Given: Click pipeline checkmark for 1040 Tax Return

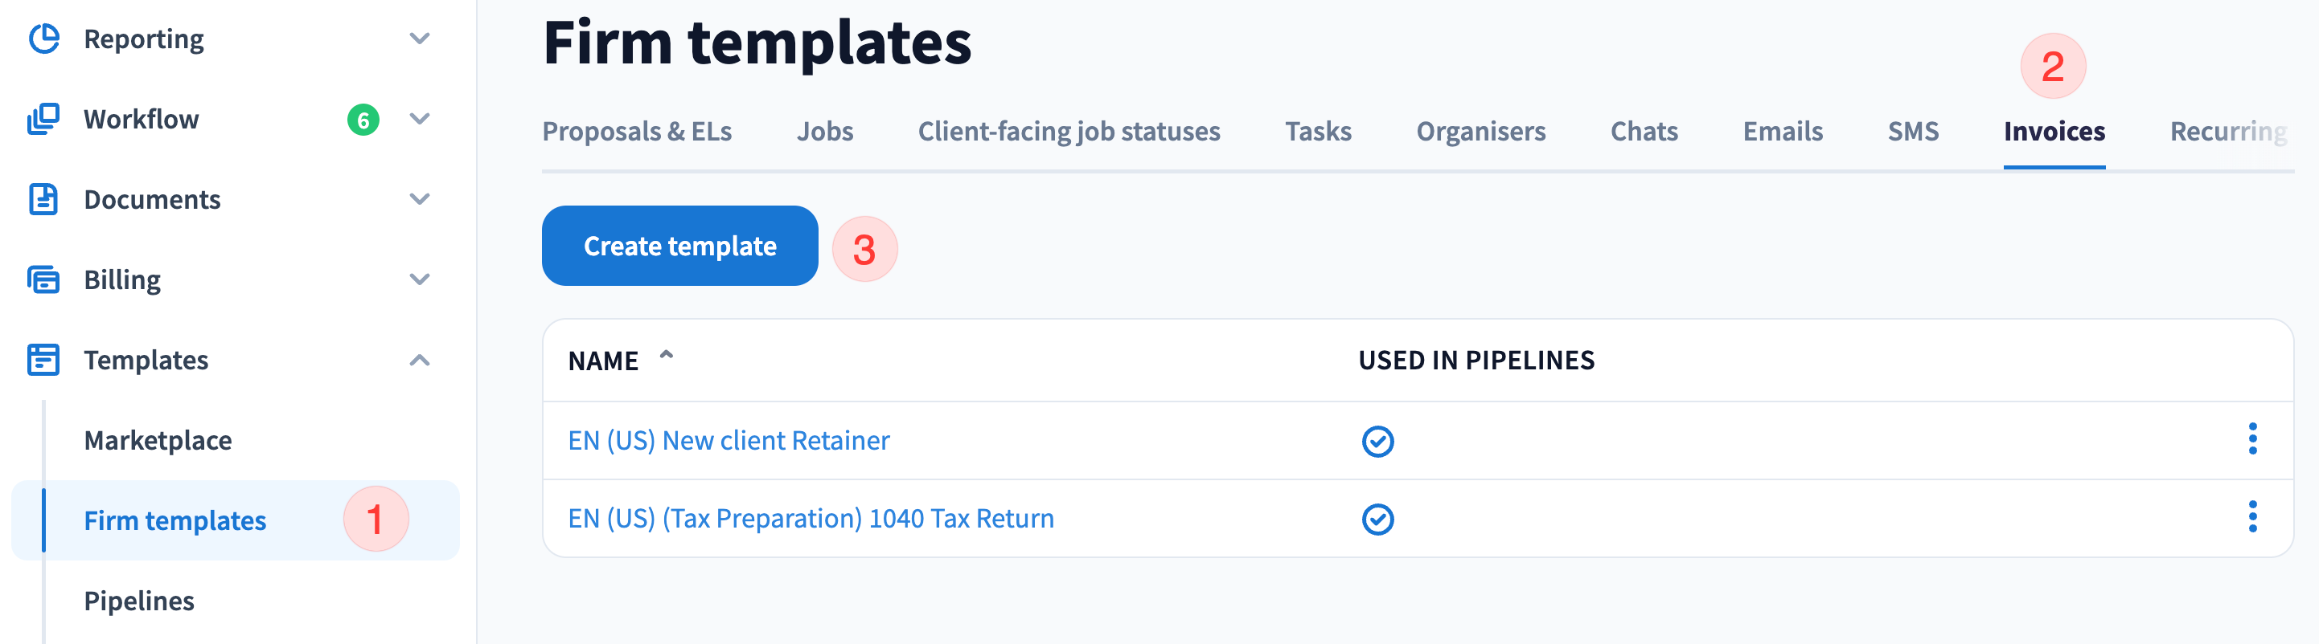Looking at the screenshot, I should 1377,519.
